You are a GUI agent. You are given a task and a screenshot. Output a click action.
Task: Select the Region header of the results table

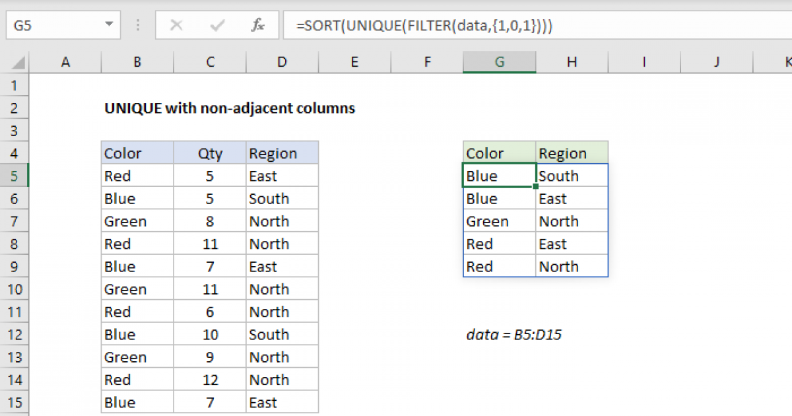(572, 153)
